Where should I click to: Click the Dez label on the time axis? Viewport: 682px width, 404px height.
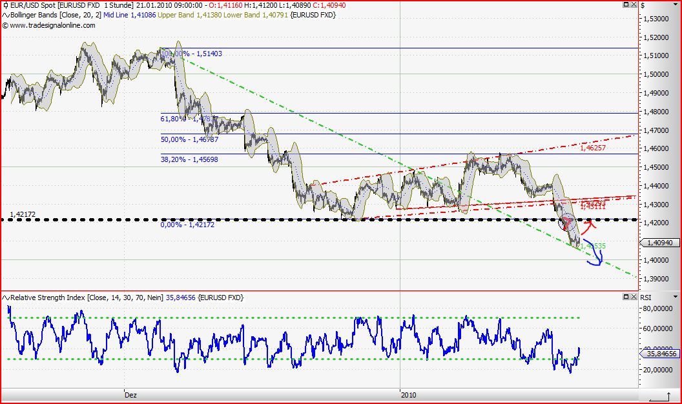point(130,394)
